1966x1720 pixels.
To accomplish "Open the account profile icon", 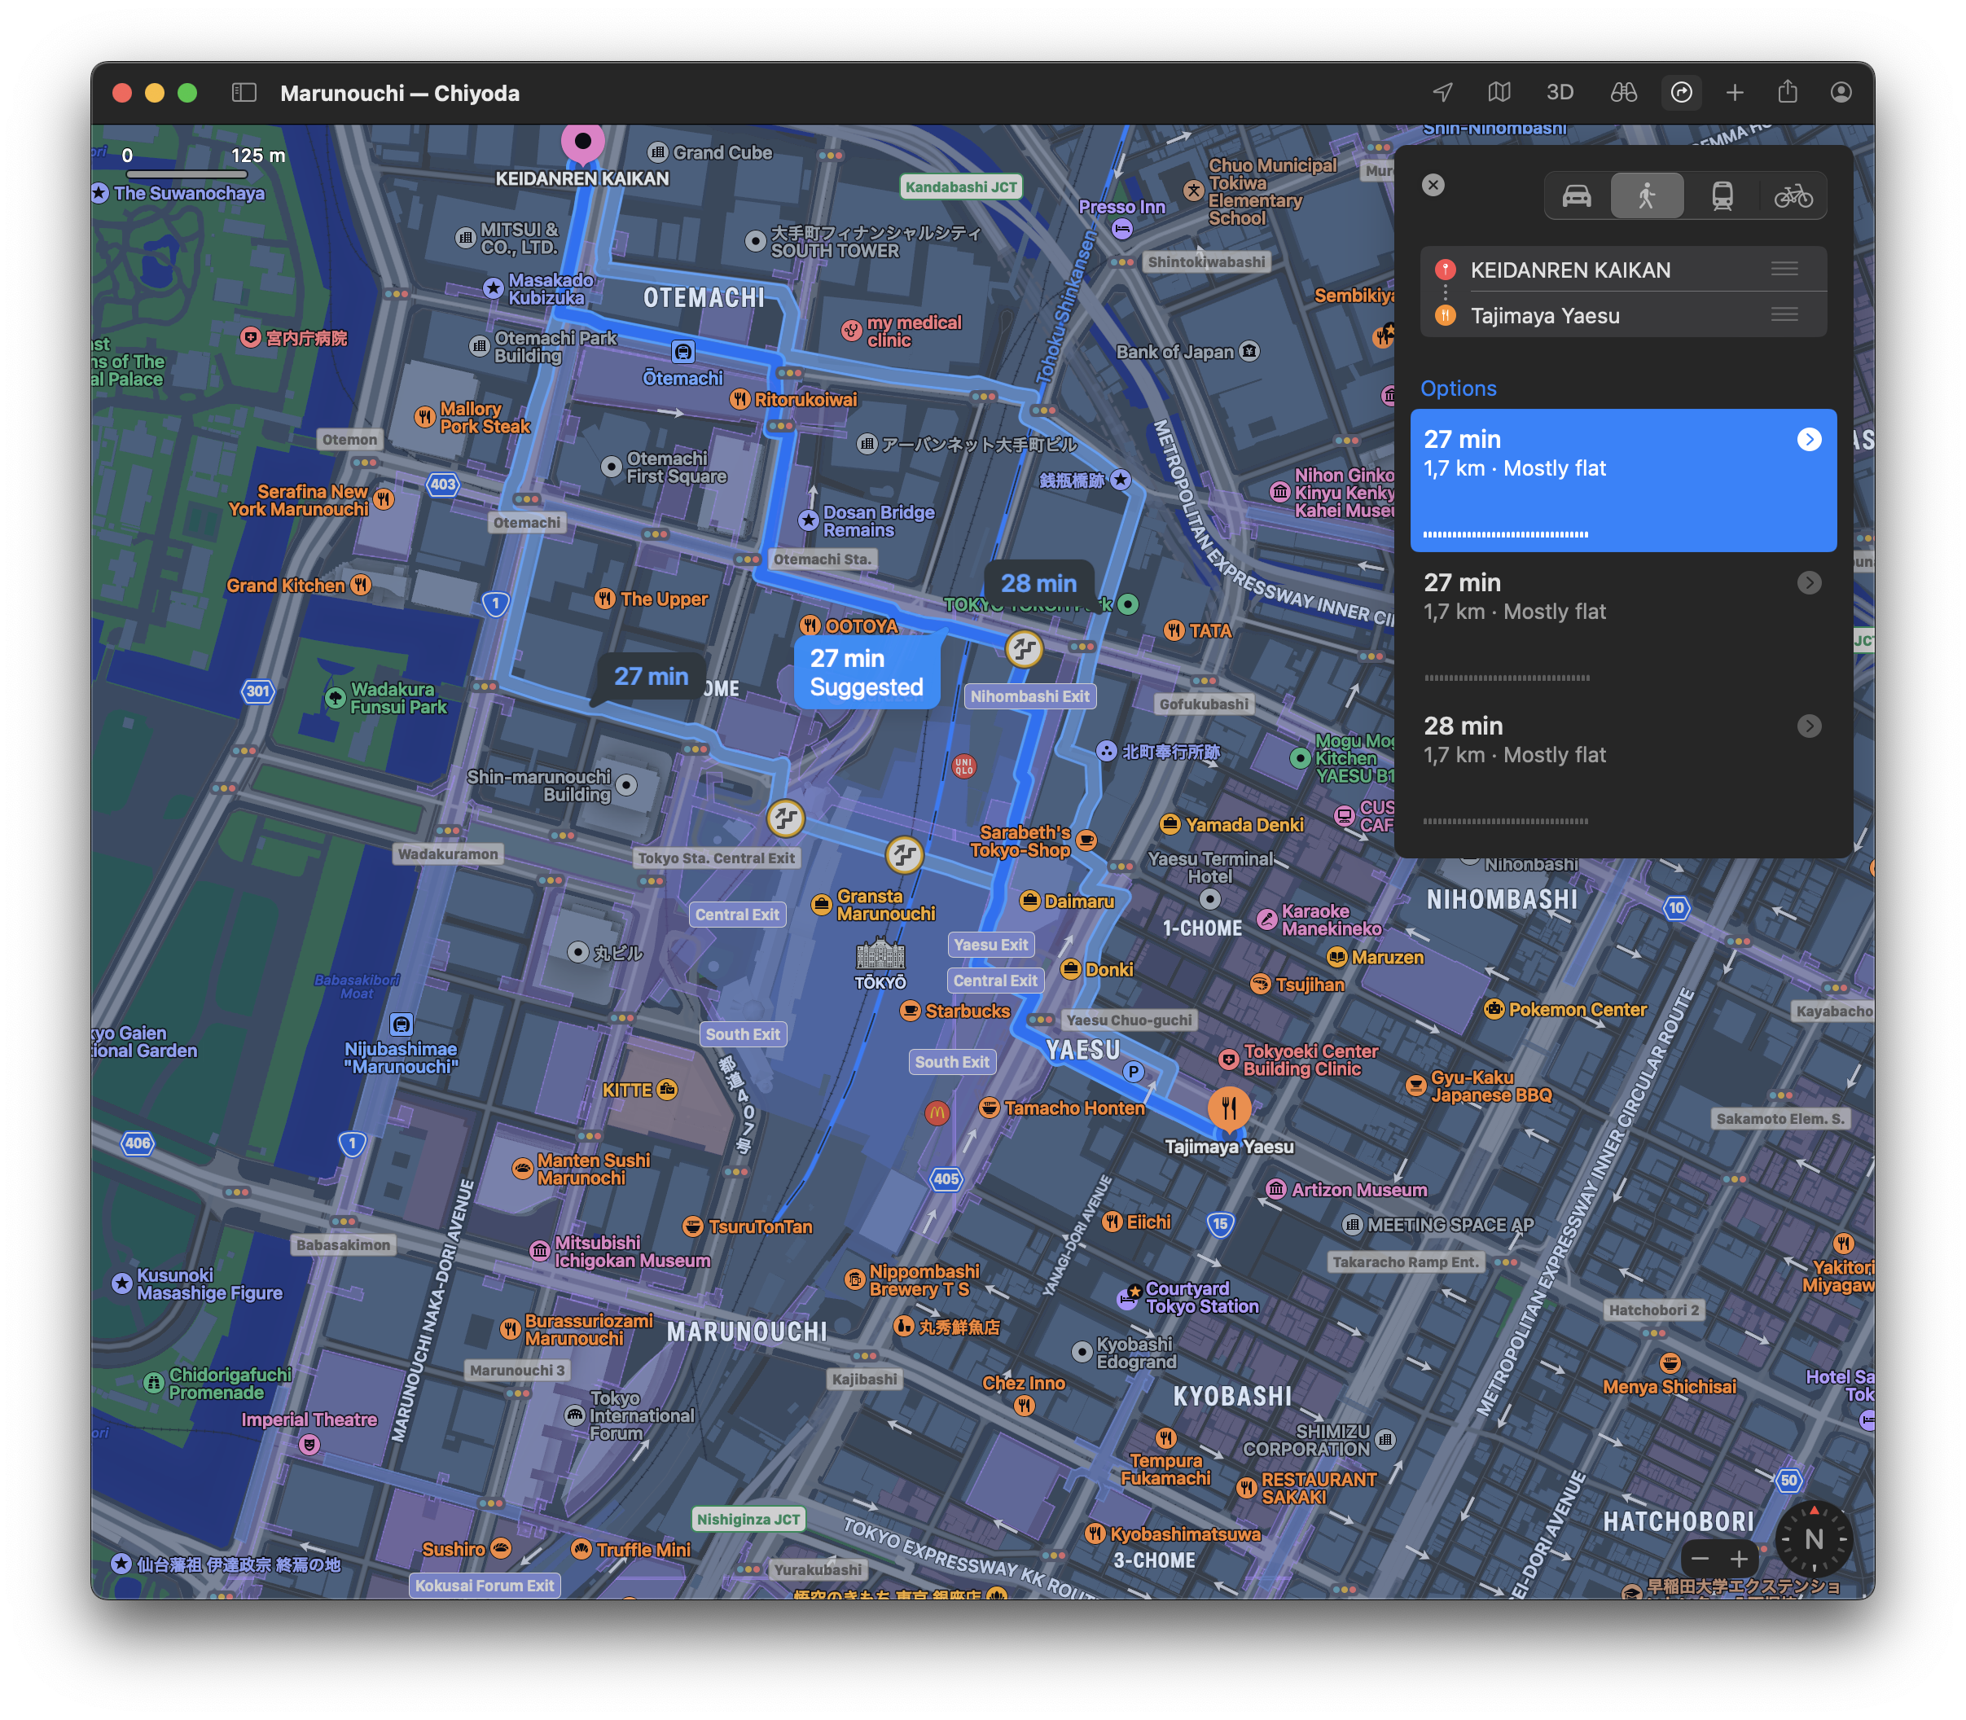I will point(1841,92).
